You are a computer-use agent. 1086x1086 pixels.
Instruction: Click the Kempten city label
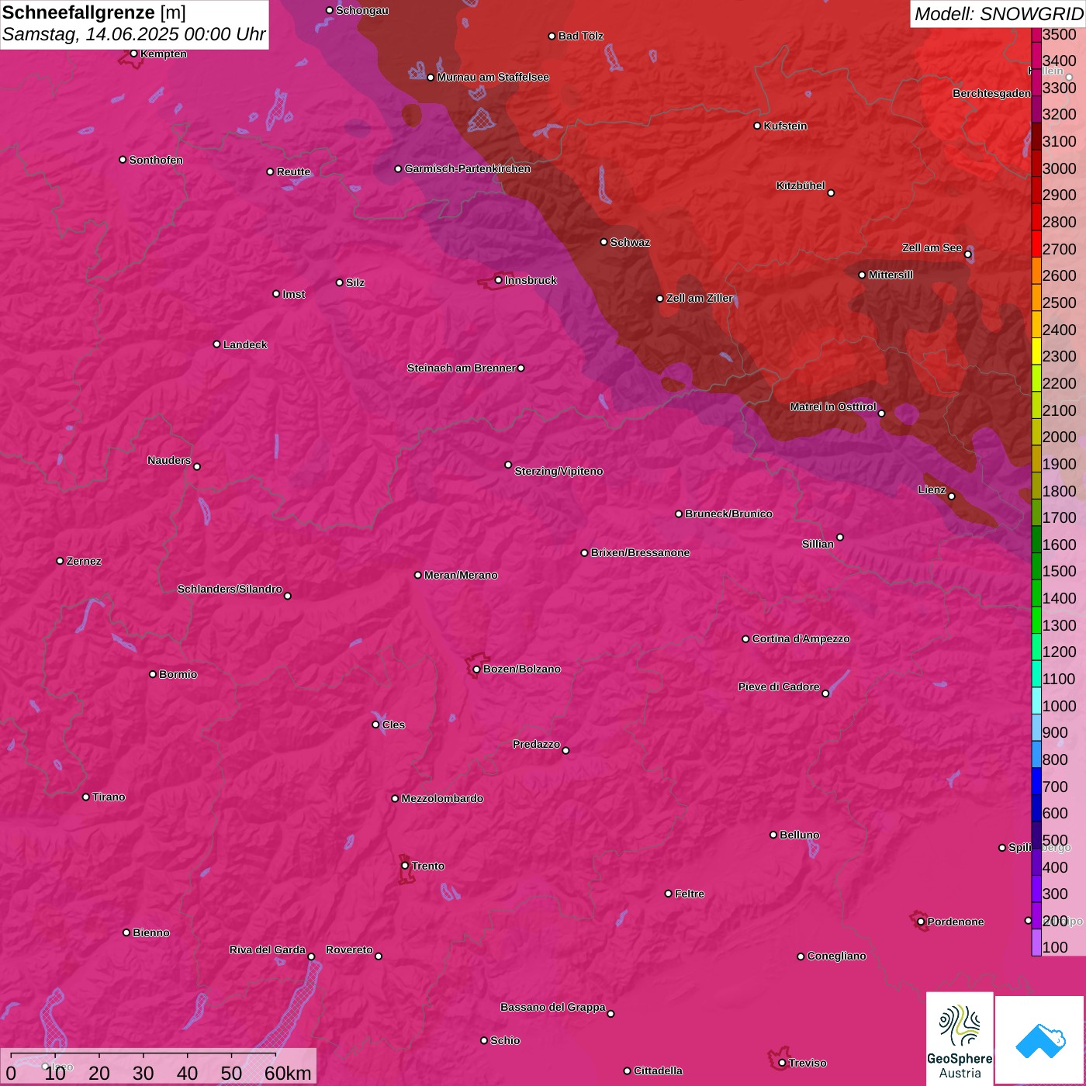(x=163, y=54)
